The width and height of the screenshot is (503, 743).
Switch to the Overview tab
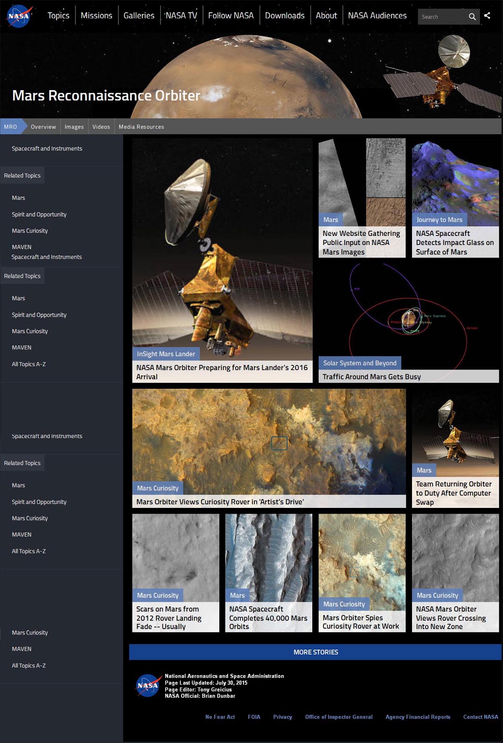point(43,127)
